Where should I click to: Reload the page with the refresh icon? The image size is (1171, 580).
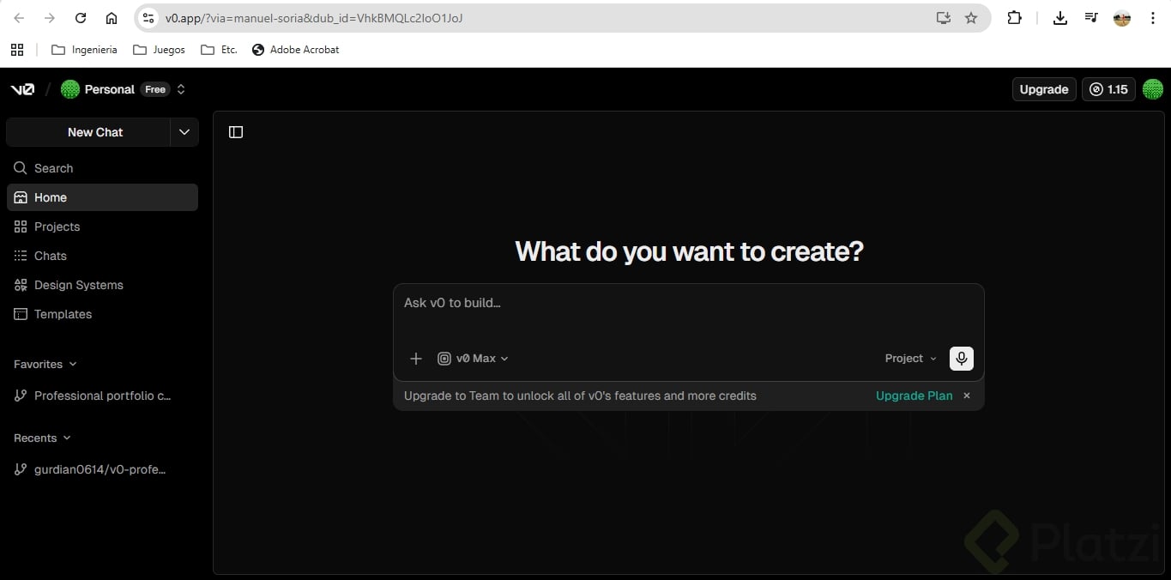click(x=81, y=18)
